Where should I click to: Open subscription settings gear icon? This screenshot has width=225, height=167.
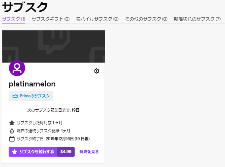pyautogui.click(x=96, y=71)
